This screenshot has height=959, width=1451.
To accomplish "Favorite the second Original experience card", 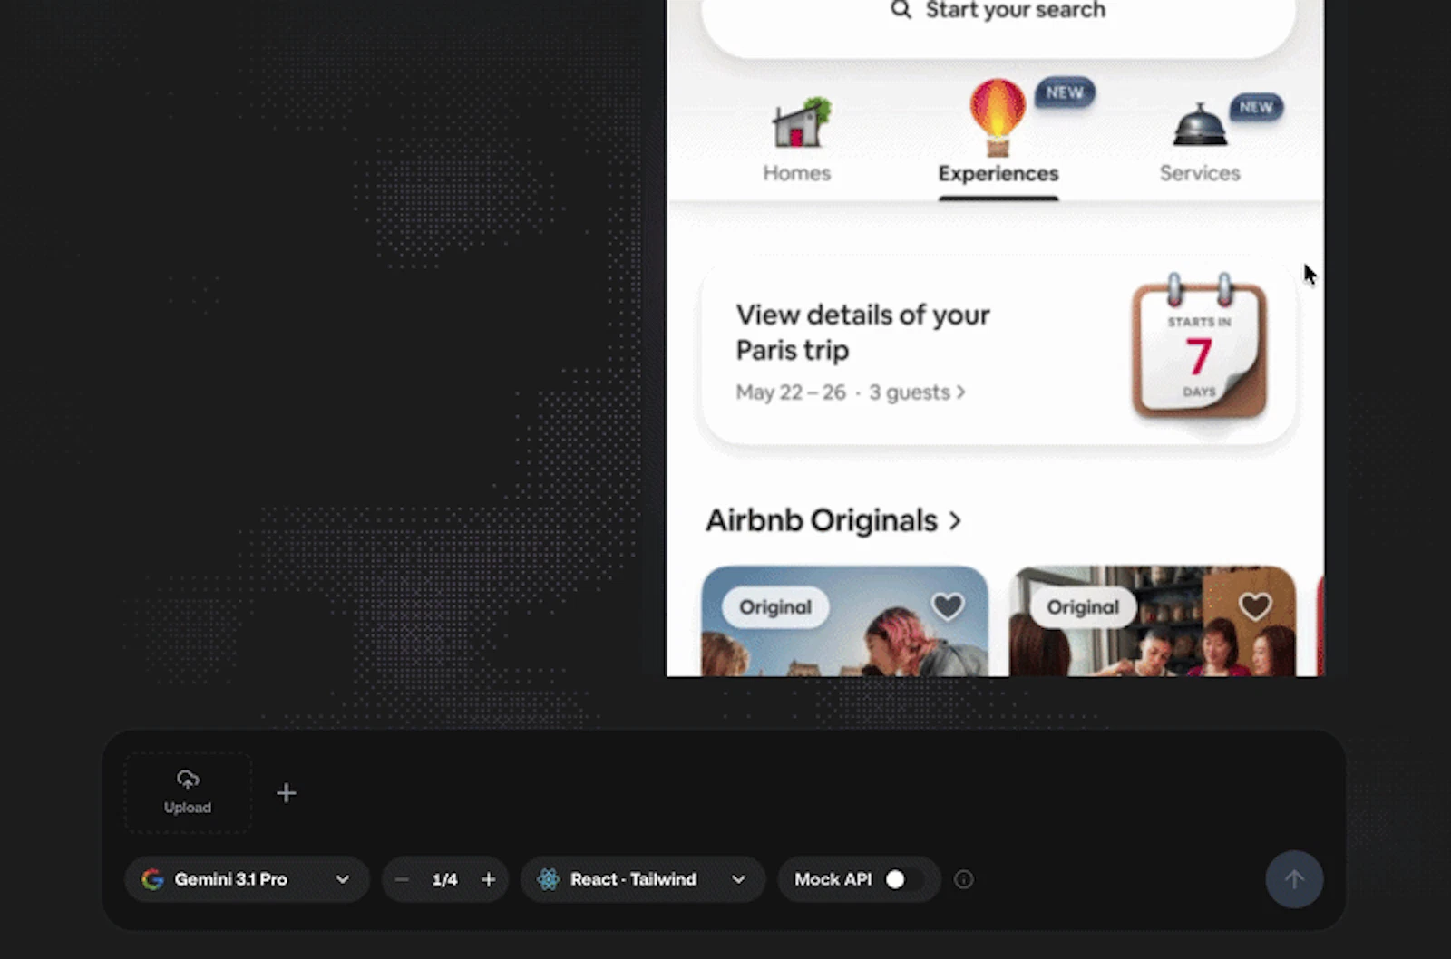I will point(1255,606).
